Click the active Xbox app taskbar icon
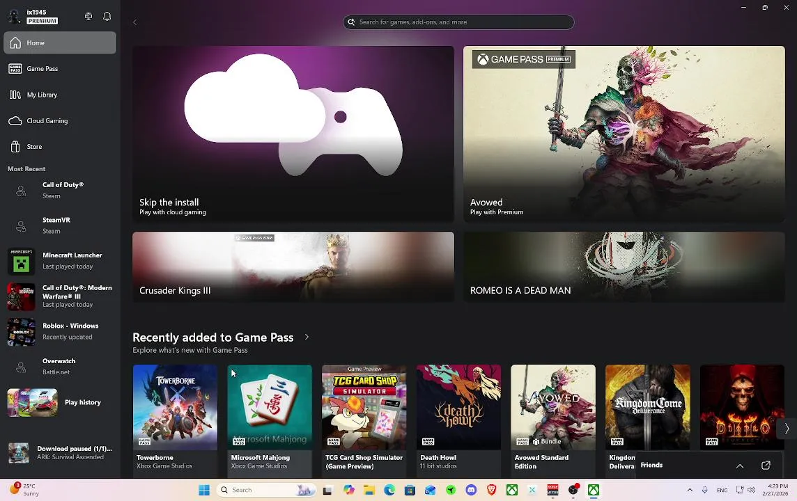The image size is (797, 501). pyautogui.click(x=594, y=490)
